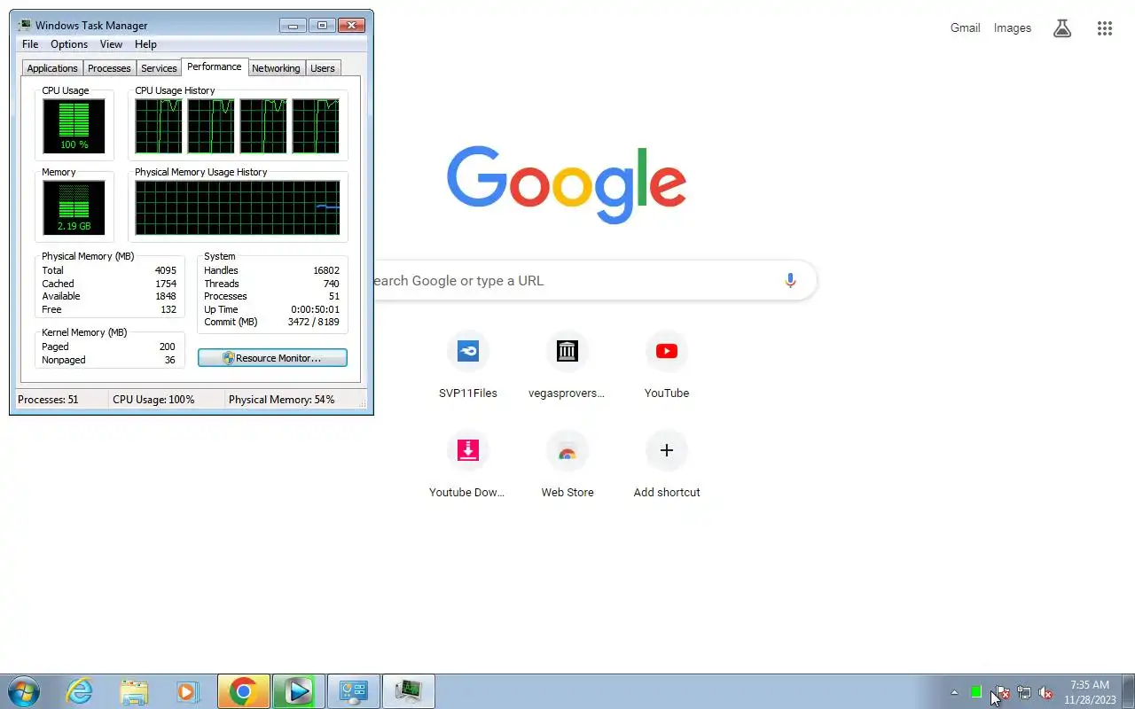Open the network status tray icon
This screenshot has height=709, width=1135.
pos(1023,692)
